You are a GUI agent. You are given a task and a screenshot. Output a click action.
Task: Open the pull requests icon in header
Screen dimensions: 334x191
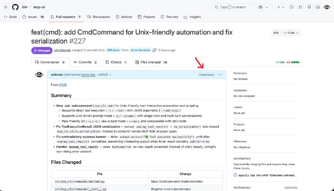point(300,7)
